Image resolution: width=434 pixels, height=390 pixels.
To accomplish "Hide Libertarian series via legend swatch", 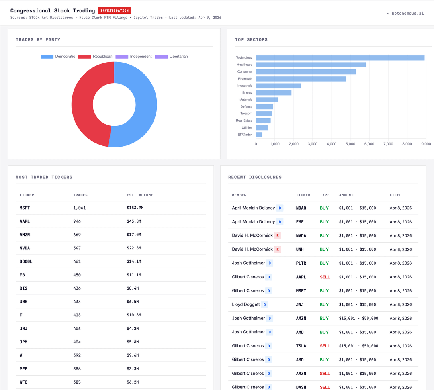I will point(161,57).
